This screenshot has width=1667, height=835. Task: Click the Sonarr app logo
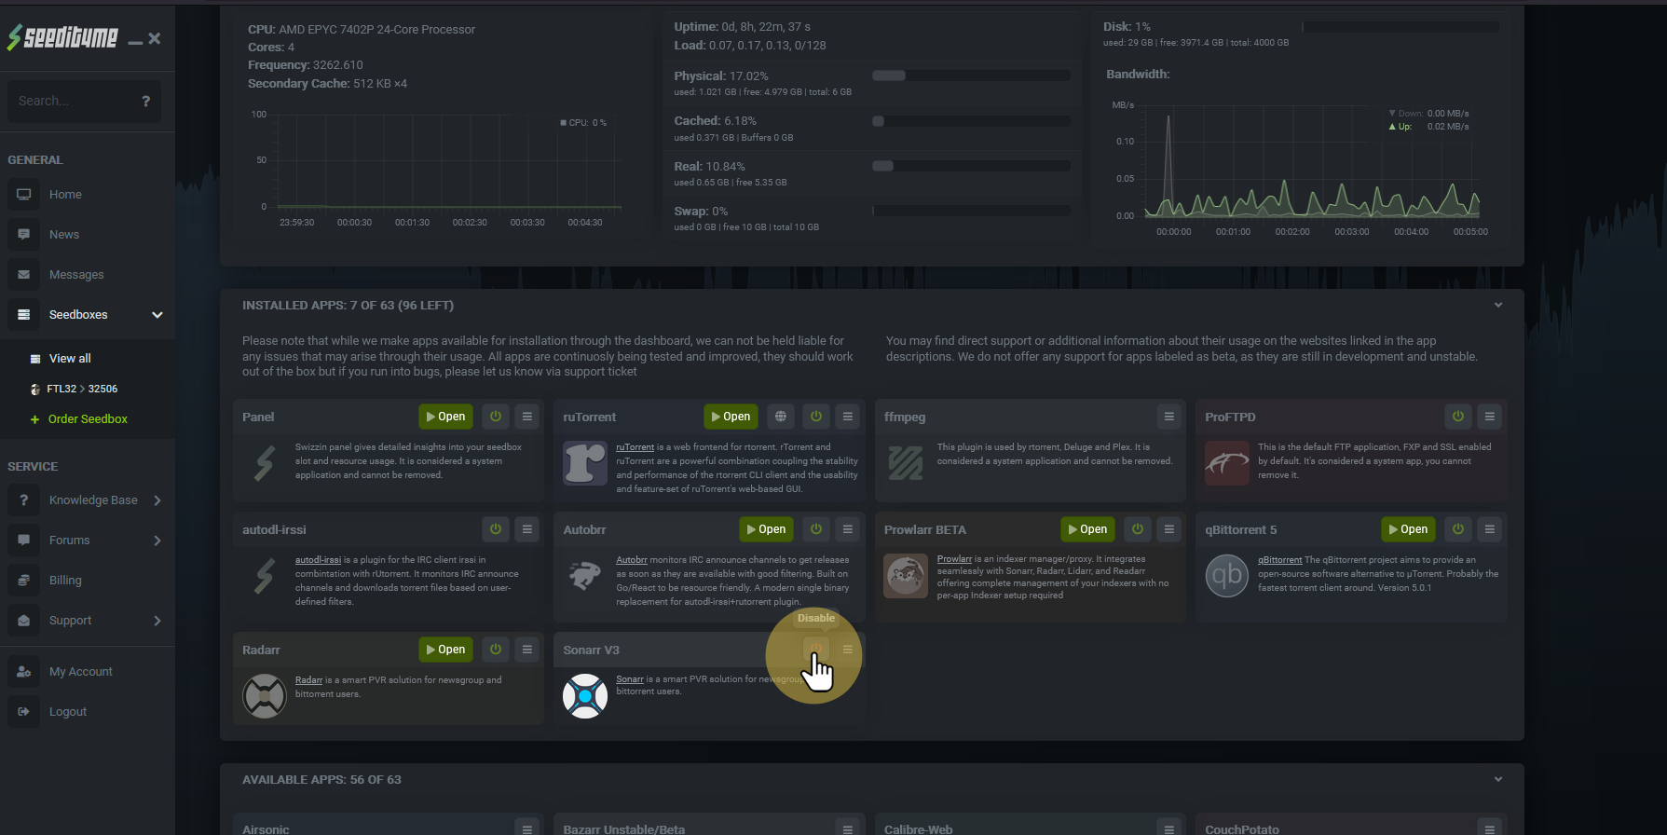(x=585, y=696)
